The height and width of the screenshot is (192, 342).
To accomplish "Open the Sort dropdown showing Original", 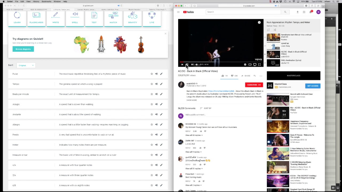I will [x=26, y=65].
